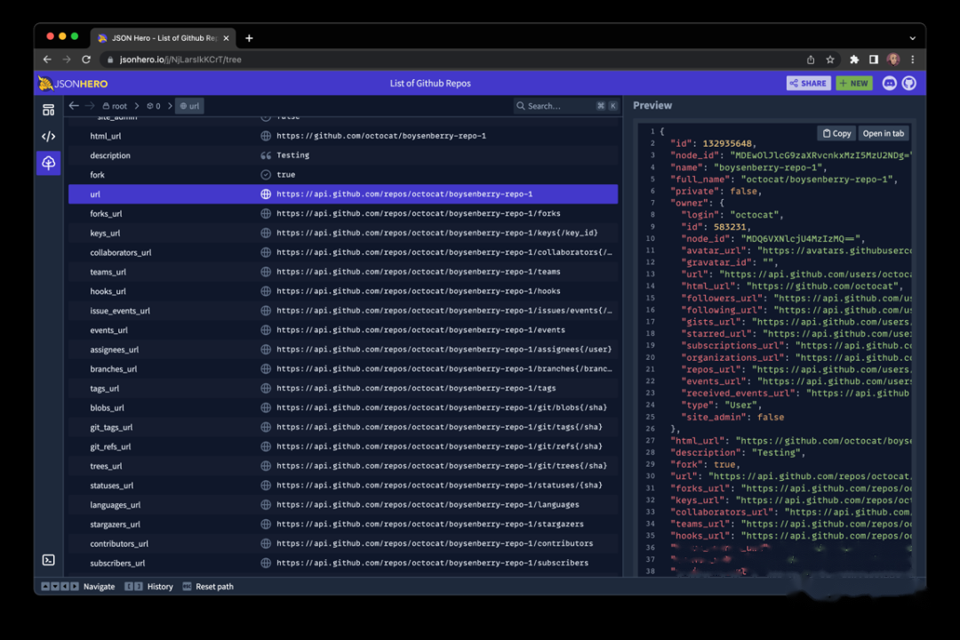Click the Preview panel heading

coord(652,106)
